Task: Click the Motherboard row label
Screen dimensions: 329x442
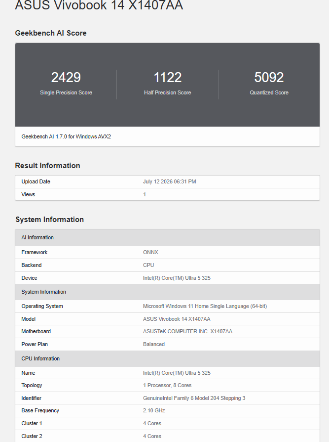Action: 36,331
